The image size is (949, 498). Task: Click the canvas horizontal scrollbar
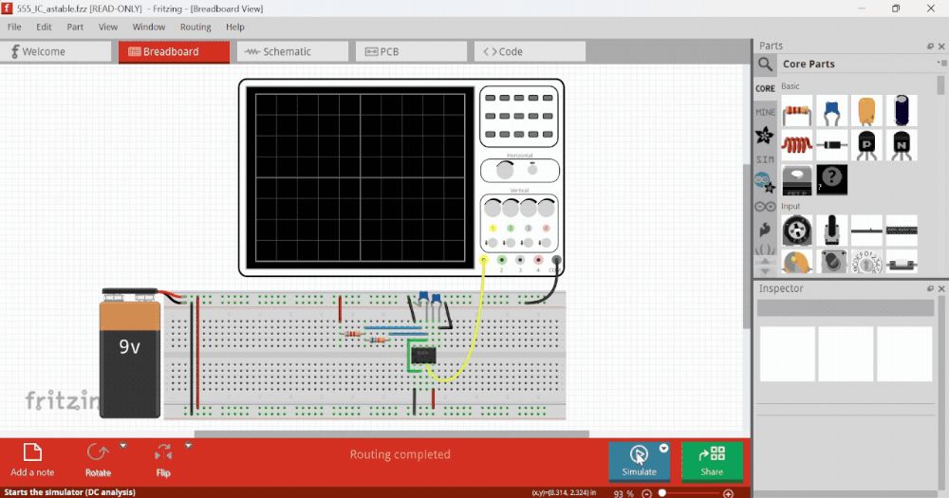392,433
